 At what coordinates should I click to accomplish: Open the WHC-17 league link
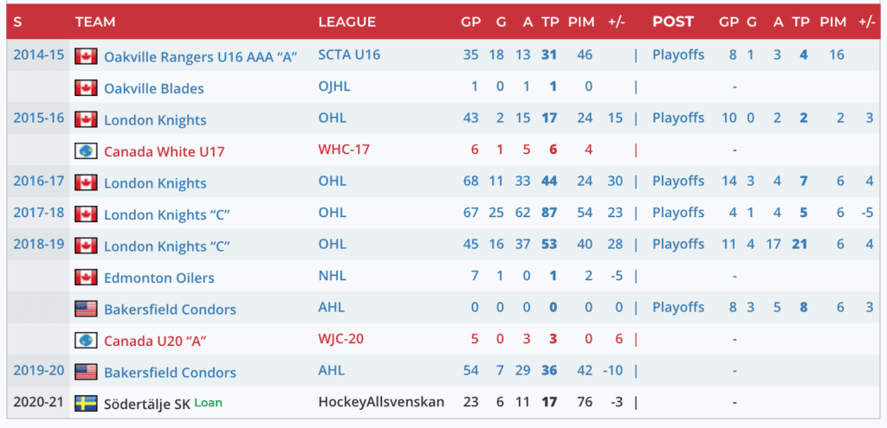tap(344, 150)
